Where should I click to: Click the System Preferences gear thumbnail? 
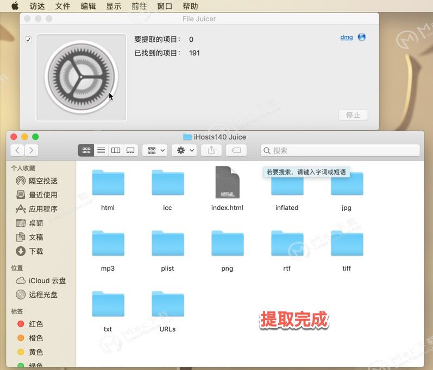pos(81,77)
